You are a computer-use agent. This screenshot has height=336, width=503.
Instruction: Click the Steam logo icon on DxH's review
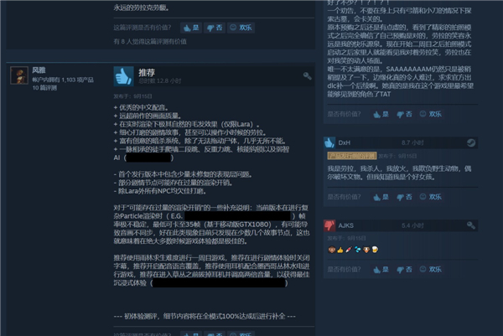[x=471, y=142]
